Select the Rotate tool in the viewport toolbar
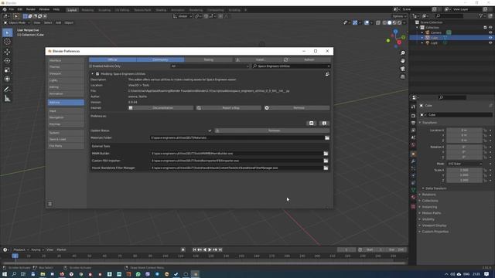This screenshot has width=495, height=278. [x=7, y=61]
